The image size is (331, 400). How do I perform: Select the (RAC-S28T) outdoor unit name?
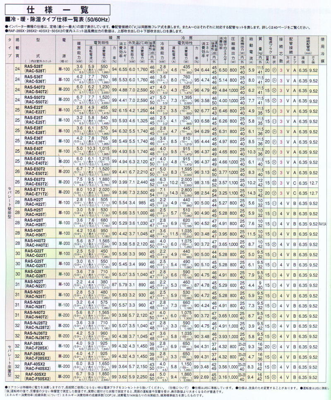pyautogui.click(x=35, y=72)
